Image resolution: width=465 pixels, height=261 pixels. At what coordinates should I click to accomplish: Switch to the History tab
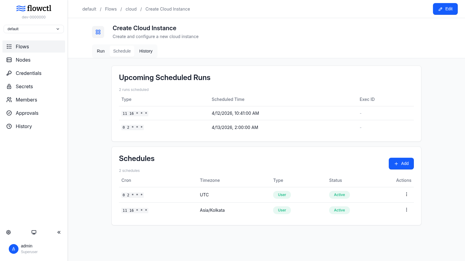(146, 51)
